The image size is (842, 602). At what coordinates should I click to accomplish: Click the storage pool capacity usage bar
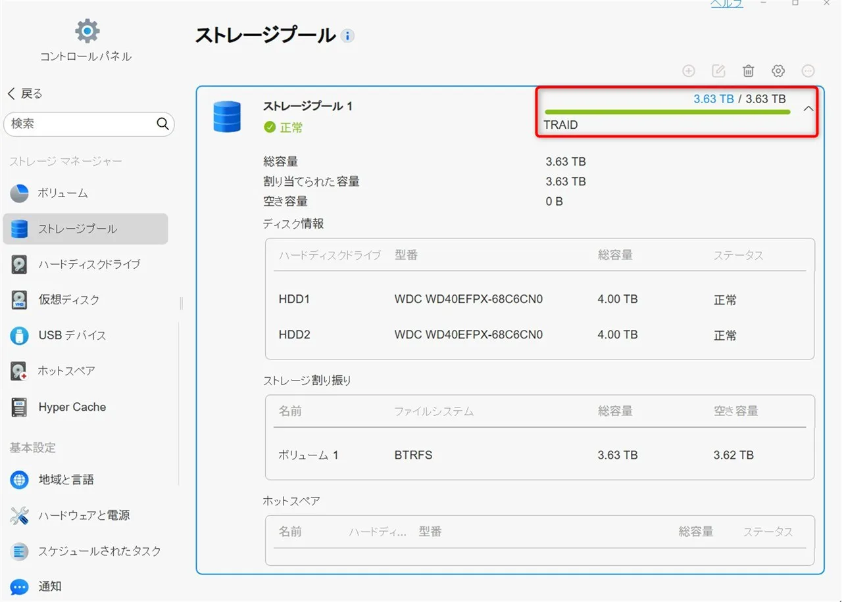click(x=667, y=112)
